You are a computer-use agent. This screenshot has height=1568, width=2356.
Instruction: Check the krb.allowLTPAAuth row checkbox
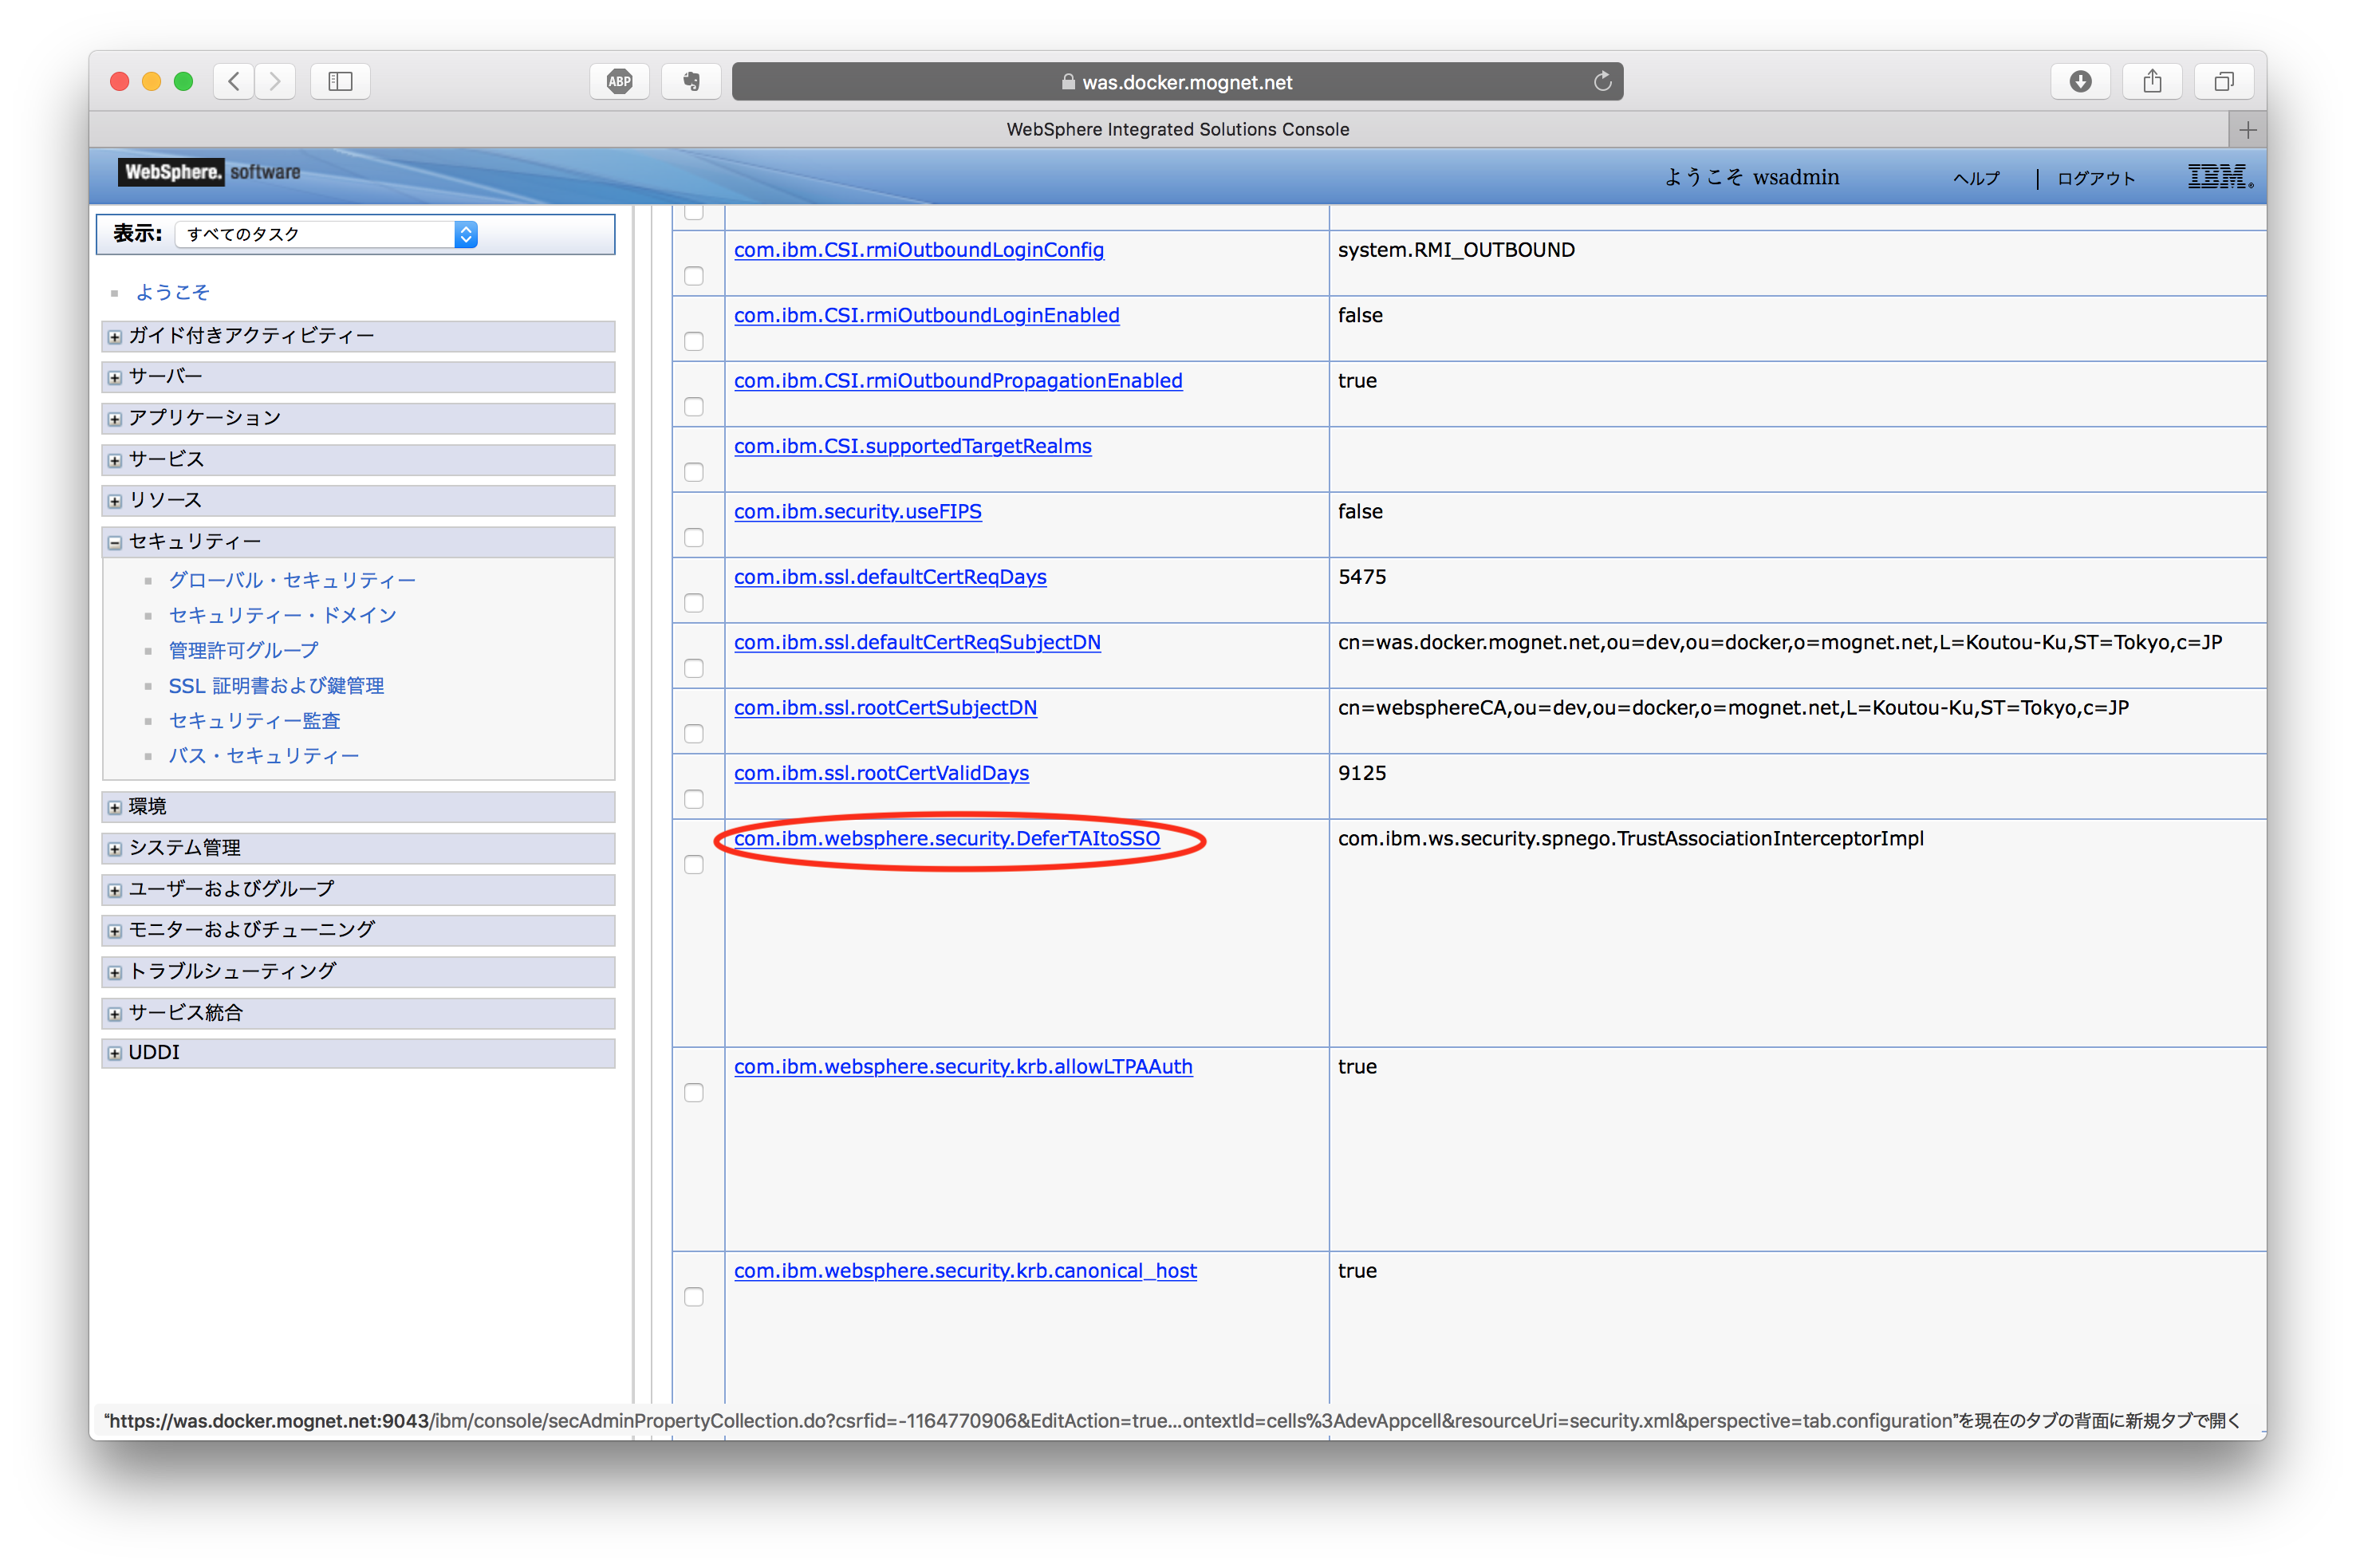click(694, 1093)
